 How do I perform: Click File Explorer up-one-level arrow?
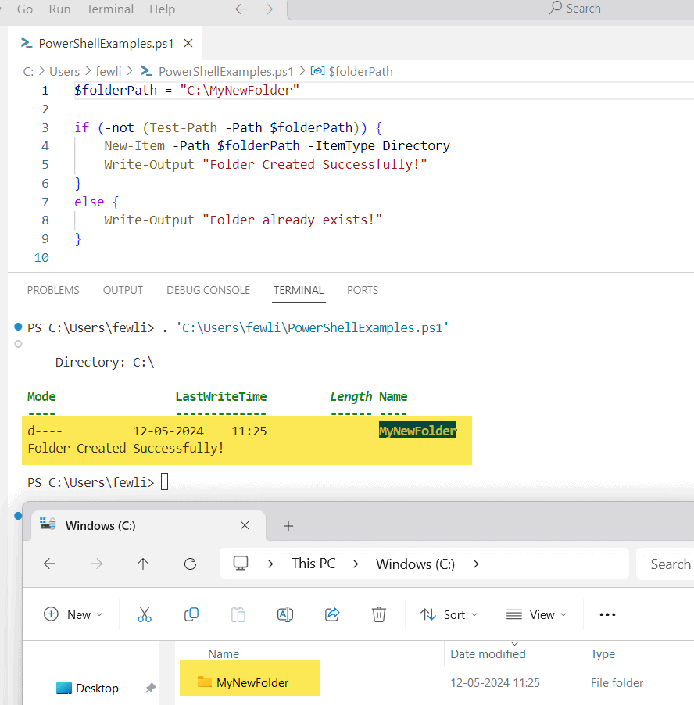(143, 564)
